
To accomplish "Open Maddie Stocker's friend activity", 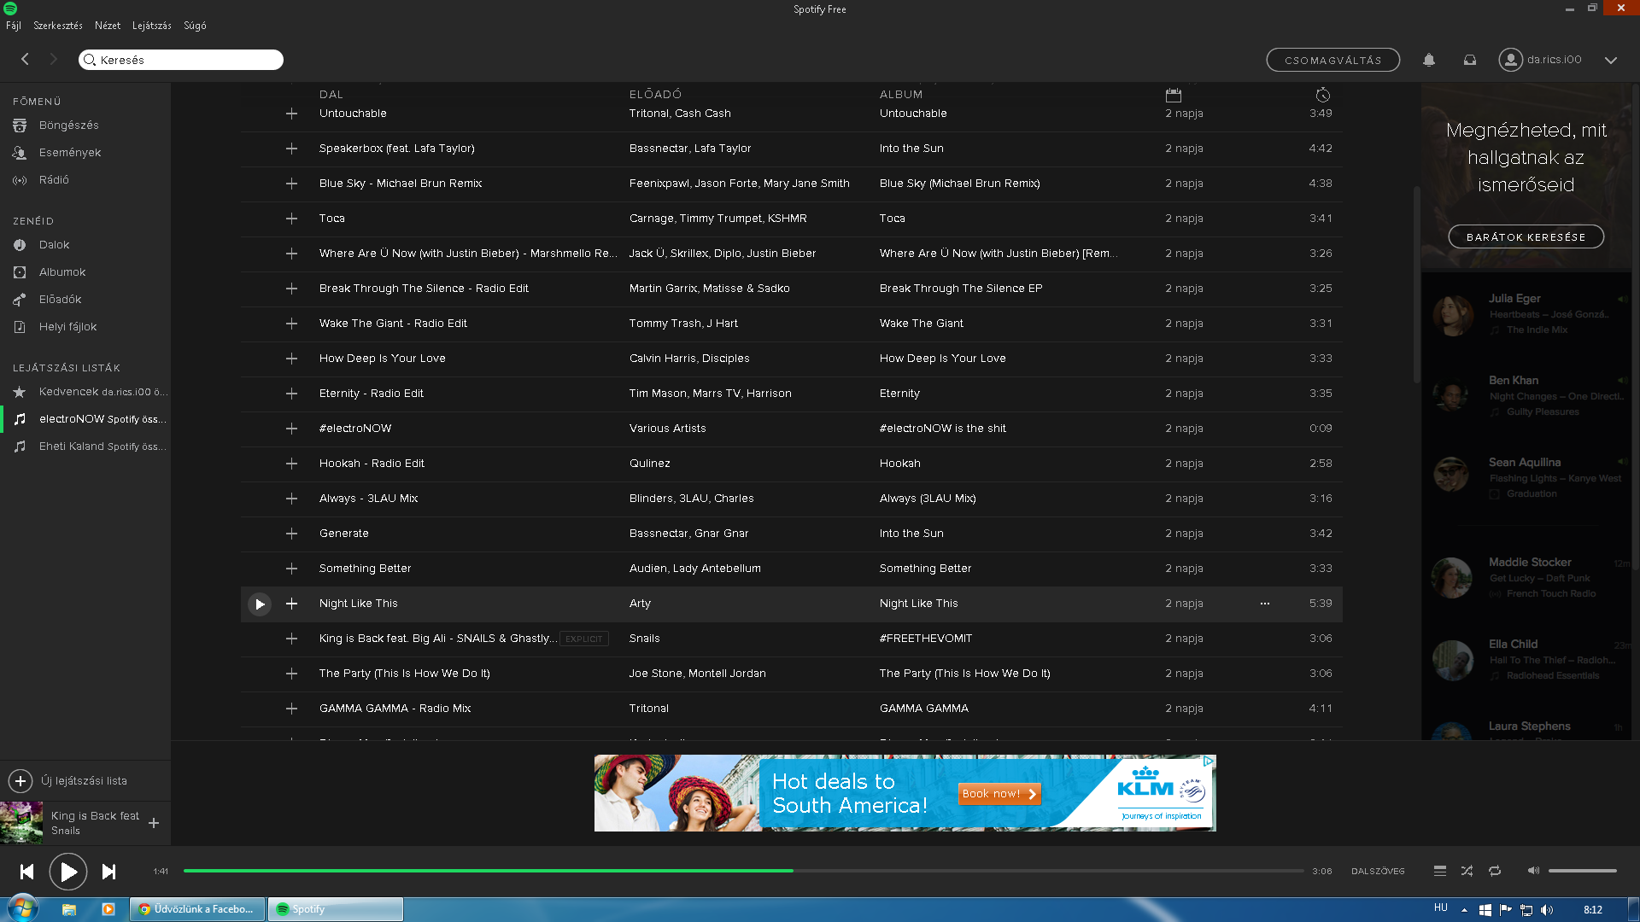I will (1527, 578).
